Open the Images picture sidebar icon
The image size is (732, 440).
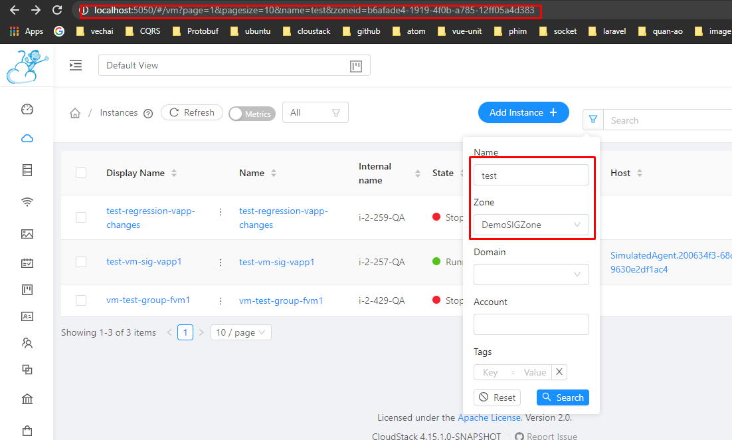27,234
